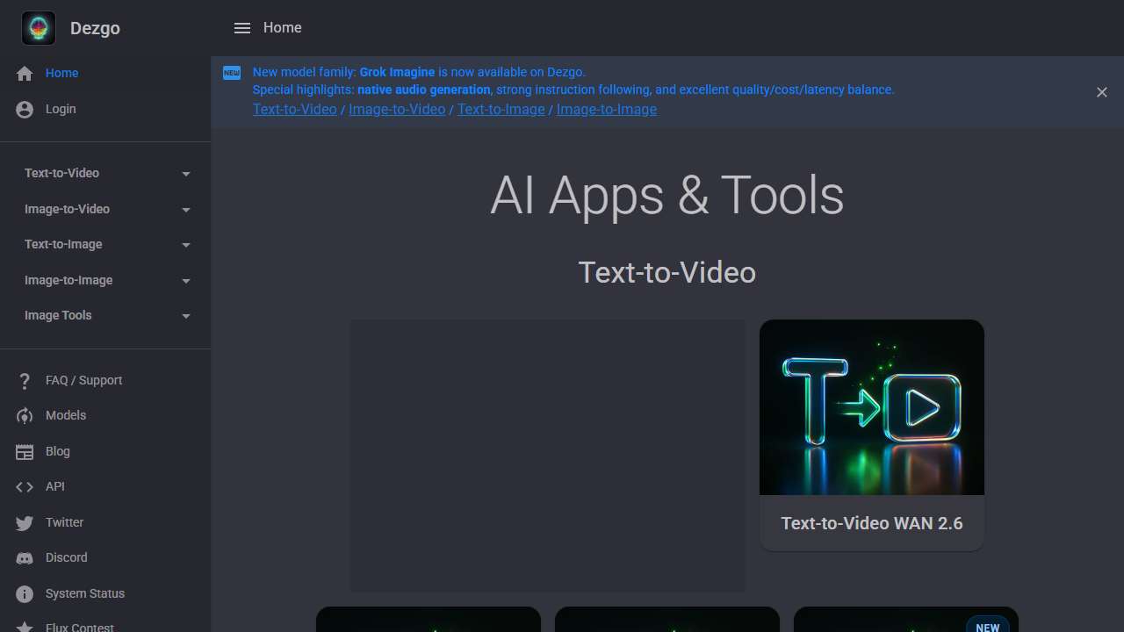Open the API code brackets icon

[x=25, y=487]
